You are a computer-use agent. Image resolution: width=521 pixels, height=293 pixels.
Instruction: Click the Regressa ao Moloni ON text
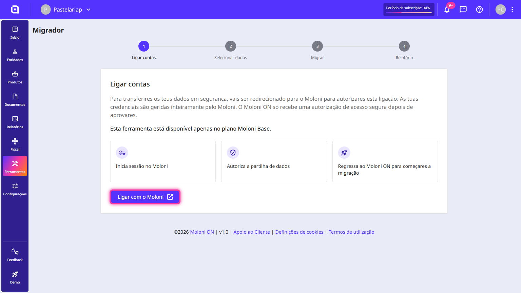[x=384, y=170]
